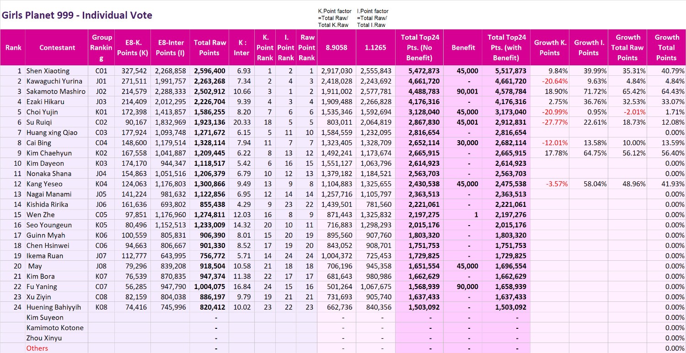Select the Rank column header
Screen dimensions: 686x353
[x=13, y=47]
